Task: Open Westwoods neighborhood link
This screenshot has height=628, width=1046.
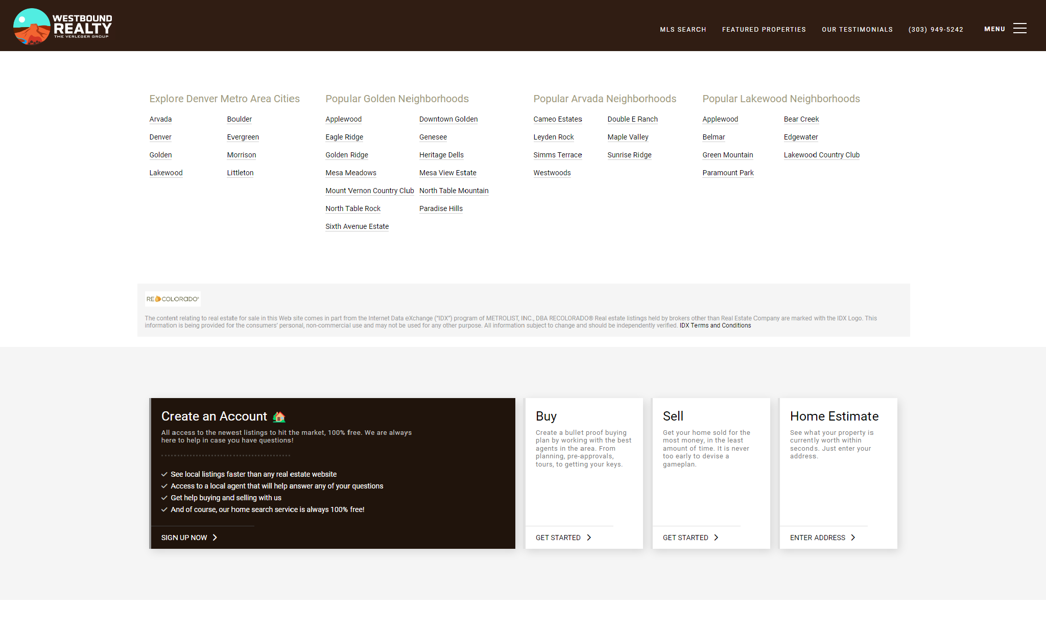Action: (552, 173)
